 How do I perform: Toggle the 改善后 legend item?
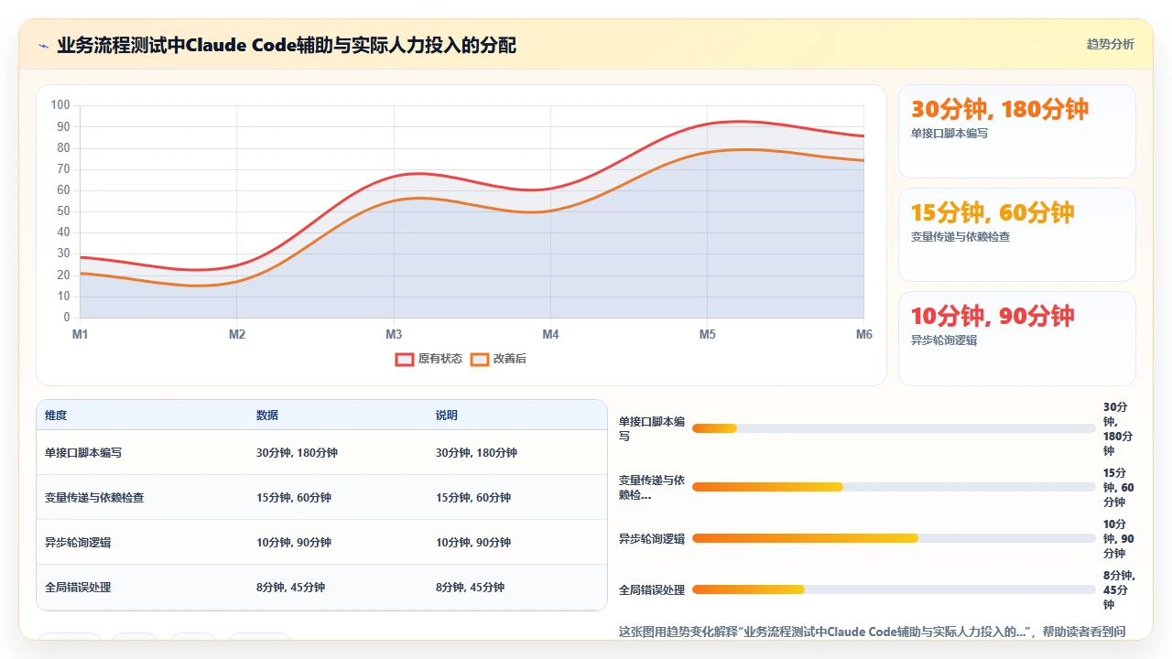[x=498, y=359]
